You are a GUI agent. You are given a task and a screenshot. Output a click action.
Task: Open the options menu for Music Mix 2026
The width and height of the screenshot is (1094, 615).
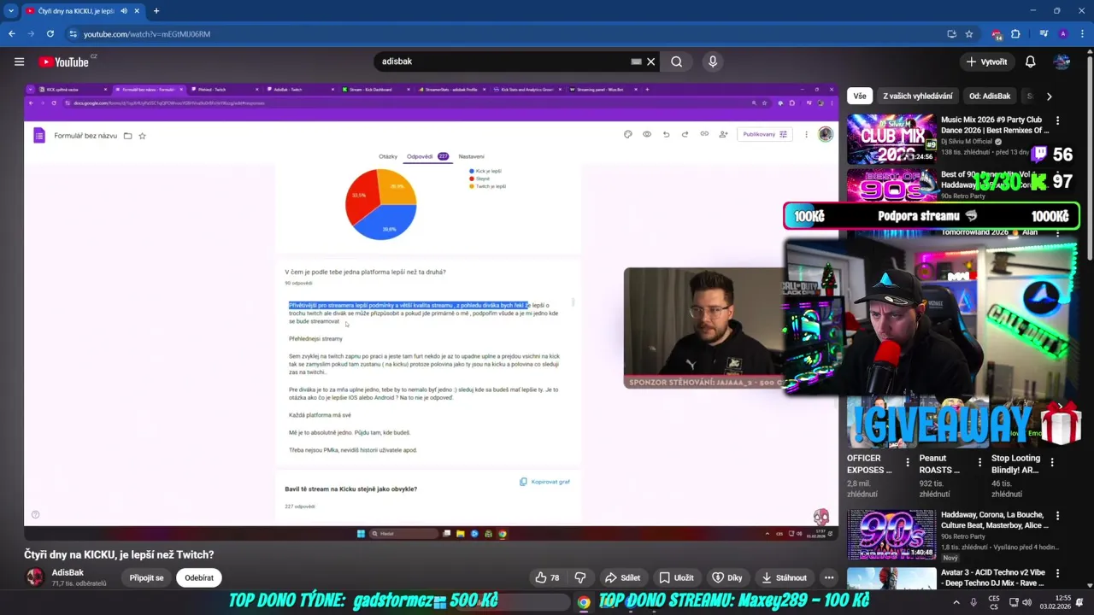1058,120
